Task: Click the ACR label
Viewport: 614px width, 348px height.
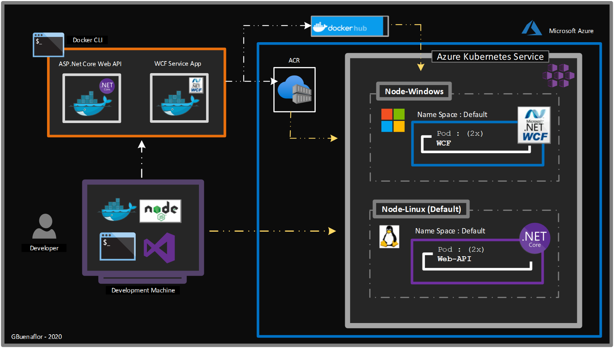Action: tap(294, 60)
